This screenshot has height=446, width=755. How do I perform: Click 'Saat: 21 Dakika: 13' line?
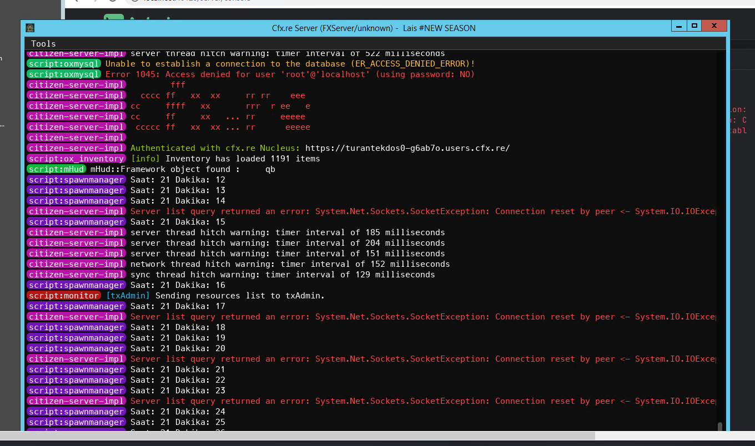pyautogui.click(x=178, y=190)
